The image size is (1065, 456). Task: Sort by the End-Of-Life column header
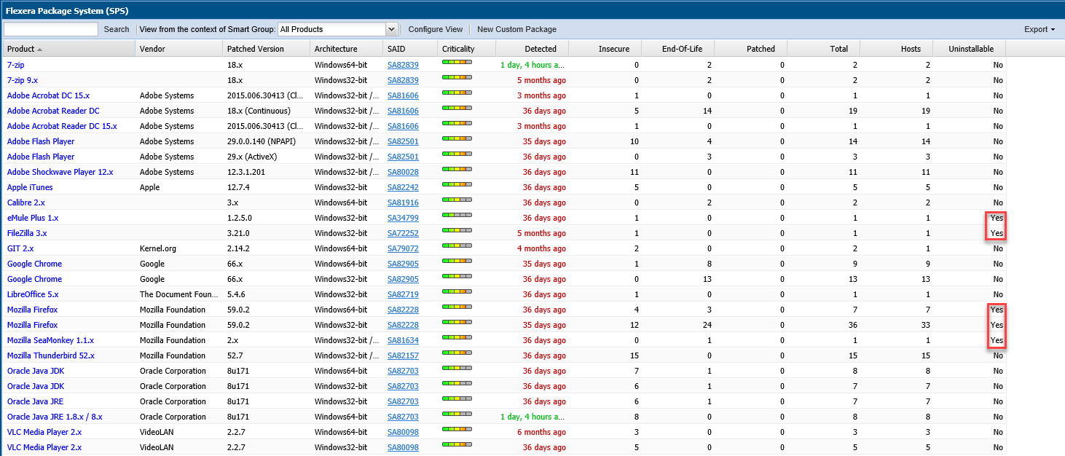point(678,49)
